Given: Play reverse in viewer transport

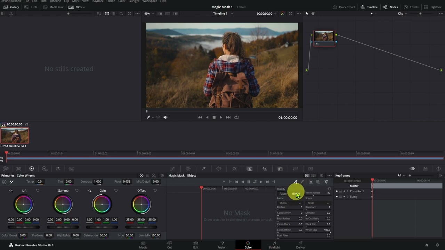Looking at the screenshot, I should click(207, 117).
